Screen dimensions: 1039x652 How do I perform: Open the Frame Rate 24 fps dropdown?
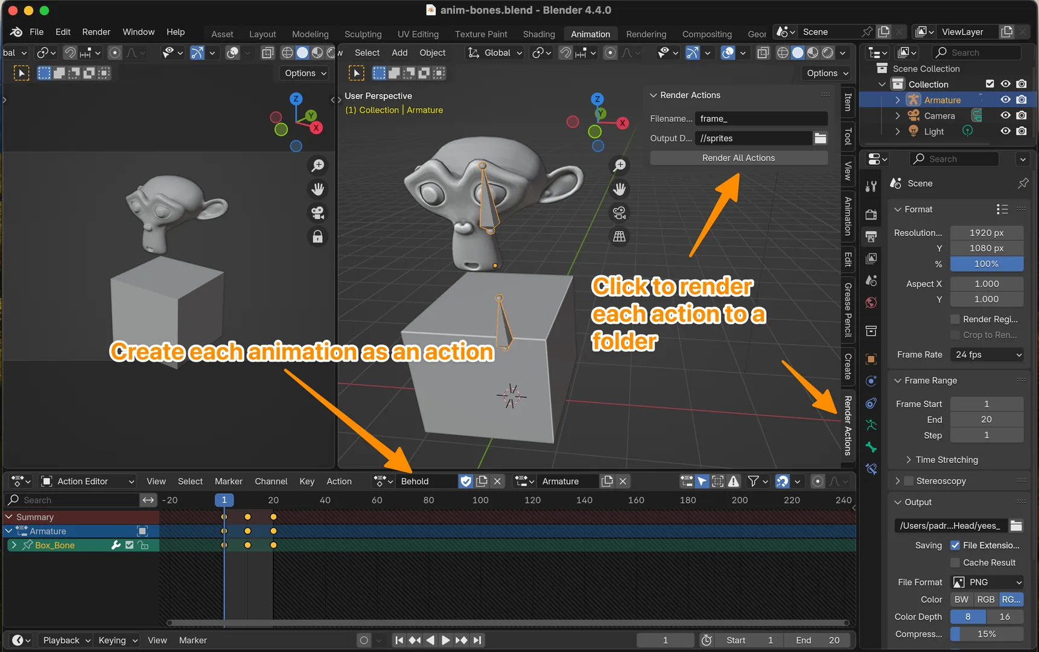[987, 355]
